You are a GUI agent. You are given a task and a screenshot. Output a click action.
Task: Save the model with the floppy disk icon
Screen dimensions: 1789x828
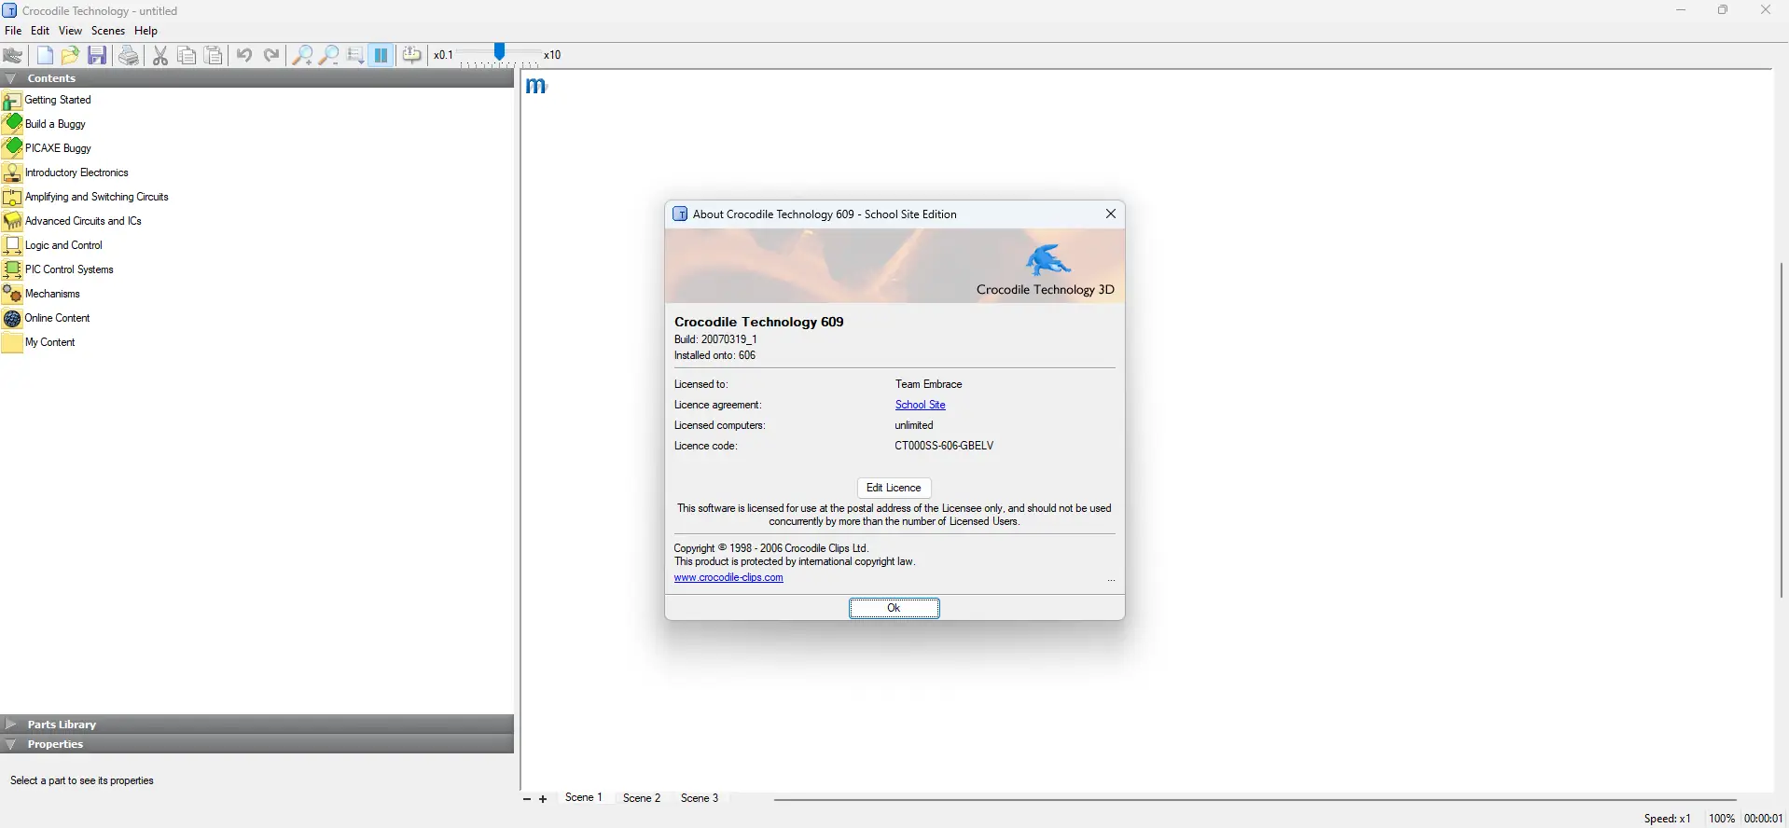[x=97, y=55]
